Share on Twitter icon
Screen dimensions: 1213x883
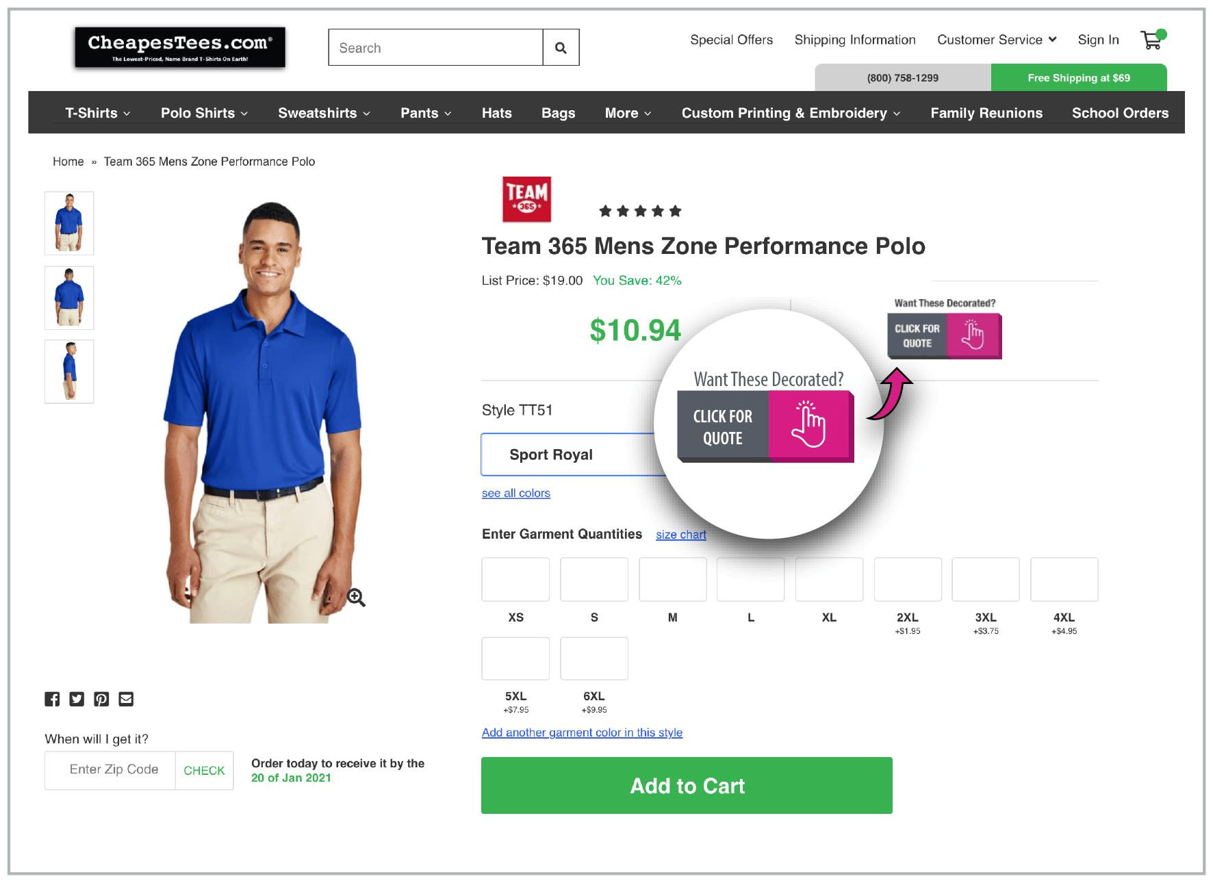click(x=77, y=699)
